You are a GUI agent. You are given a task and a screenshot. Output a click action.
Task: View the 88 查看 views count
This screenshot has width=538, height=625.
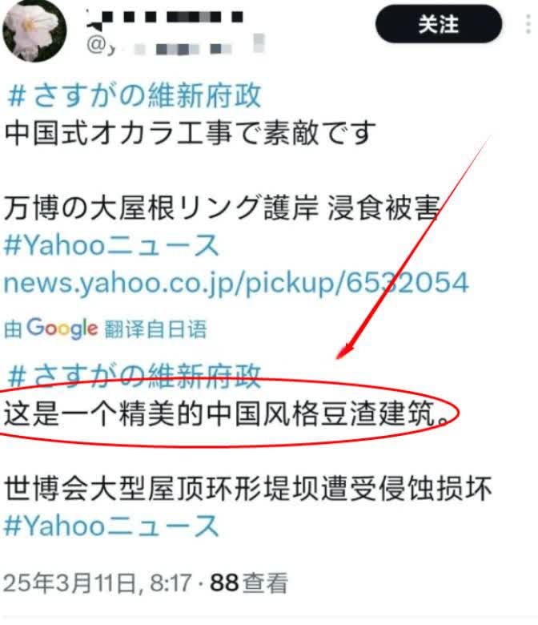pos(248,583)
